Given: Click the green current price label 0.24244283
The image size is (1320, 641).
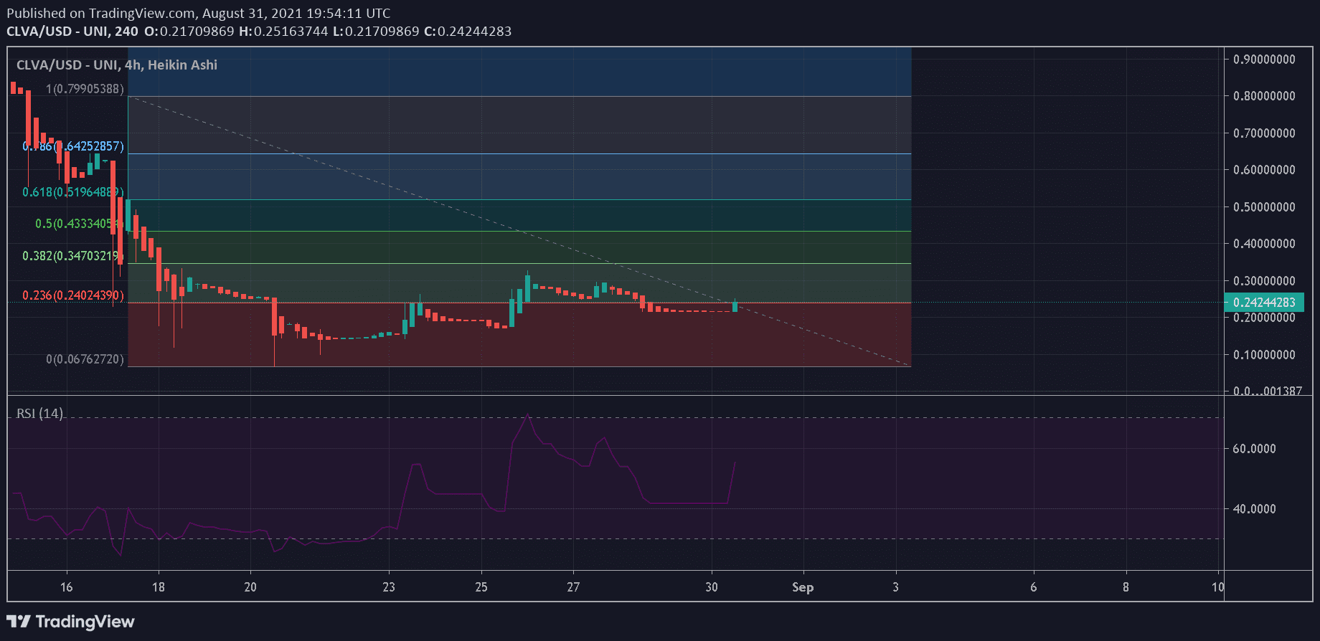Looking at the screenshot, I should [1263, 303].
